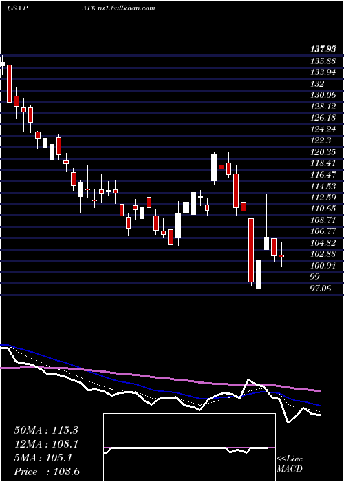Click the 102.88 price axis label
This screenshot has height=482, width=344.
[x=323, y=254]
